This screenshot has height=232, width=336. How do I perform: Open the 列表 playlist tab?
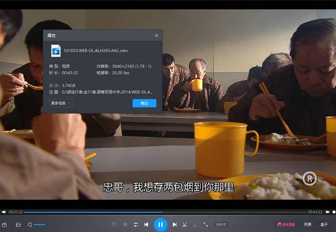[308, 225]
